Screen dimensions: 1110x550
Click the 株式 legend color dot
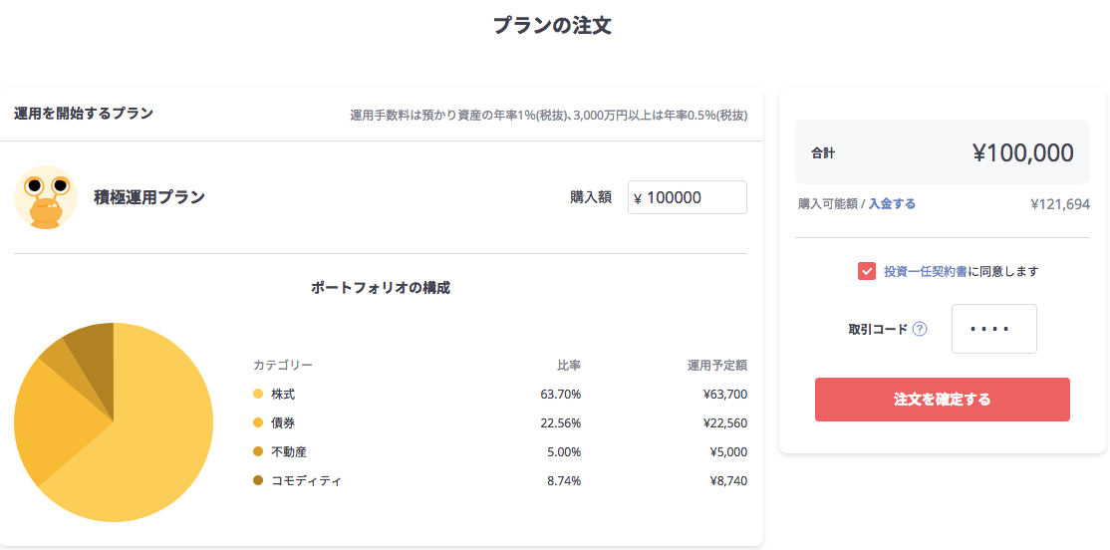pos(258,394)
